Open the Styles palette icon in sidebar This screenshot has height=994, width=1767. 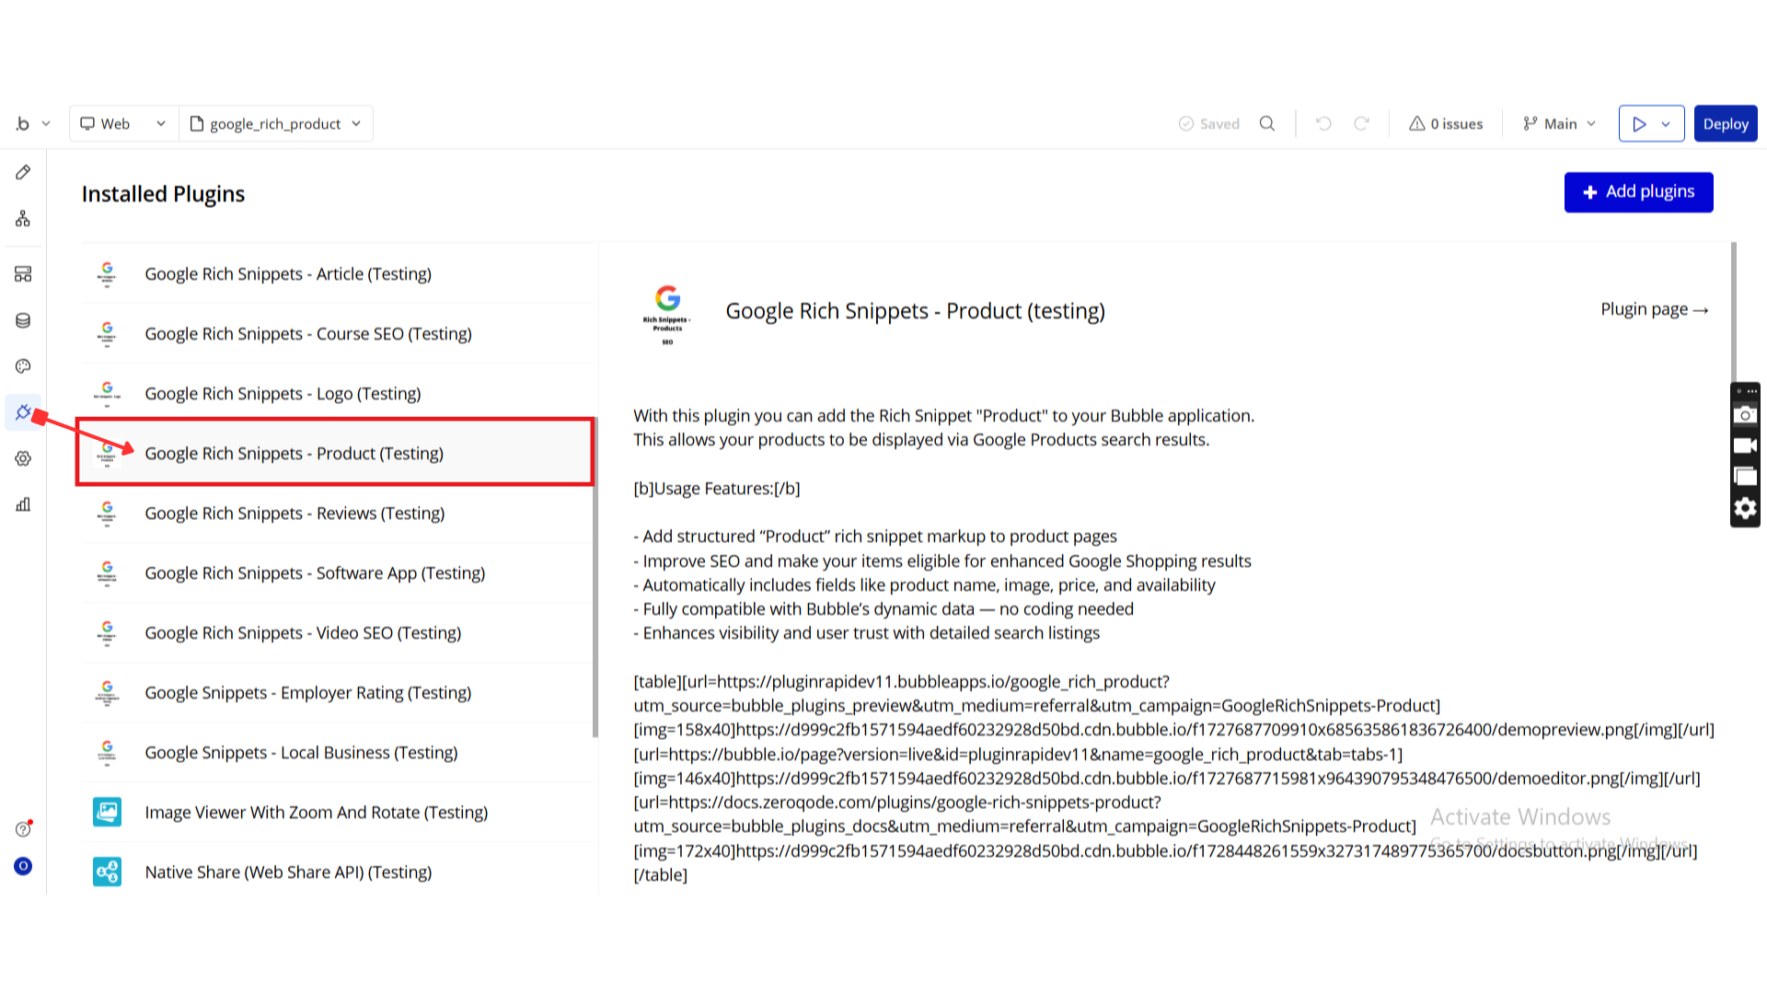pos(23,366)
